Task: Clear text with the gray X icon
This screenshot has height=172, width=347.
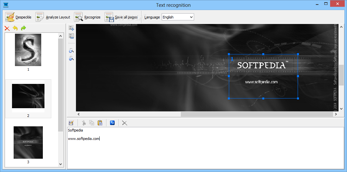Action: pyautogui.click(x=125, y=123)
